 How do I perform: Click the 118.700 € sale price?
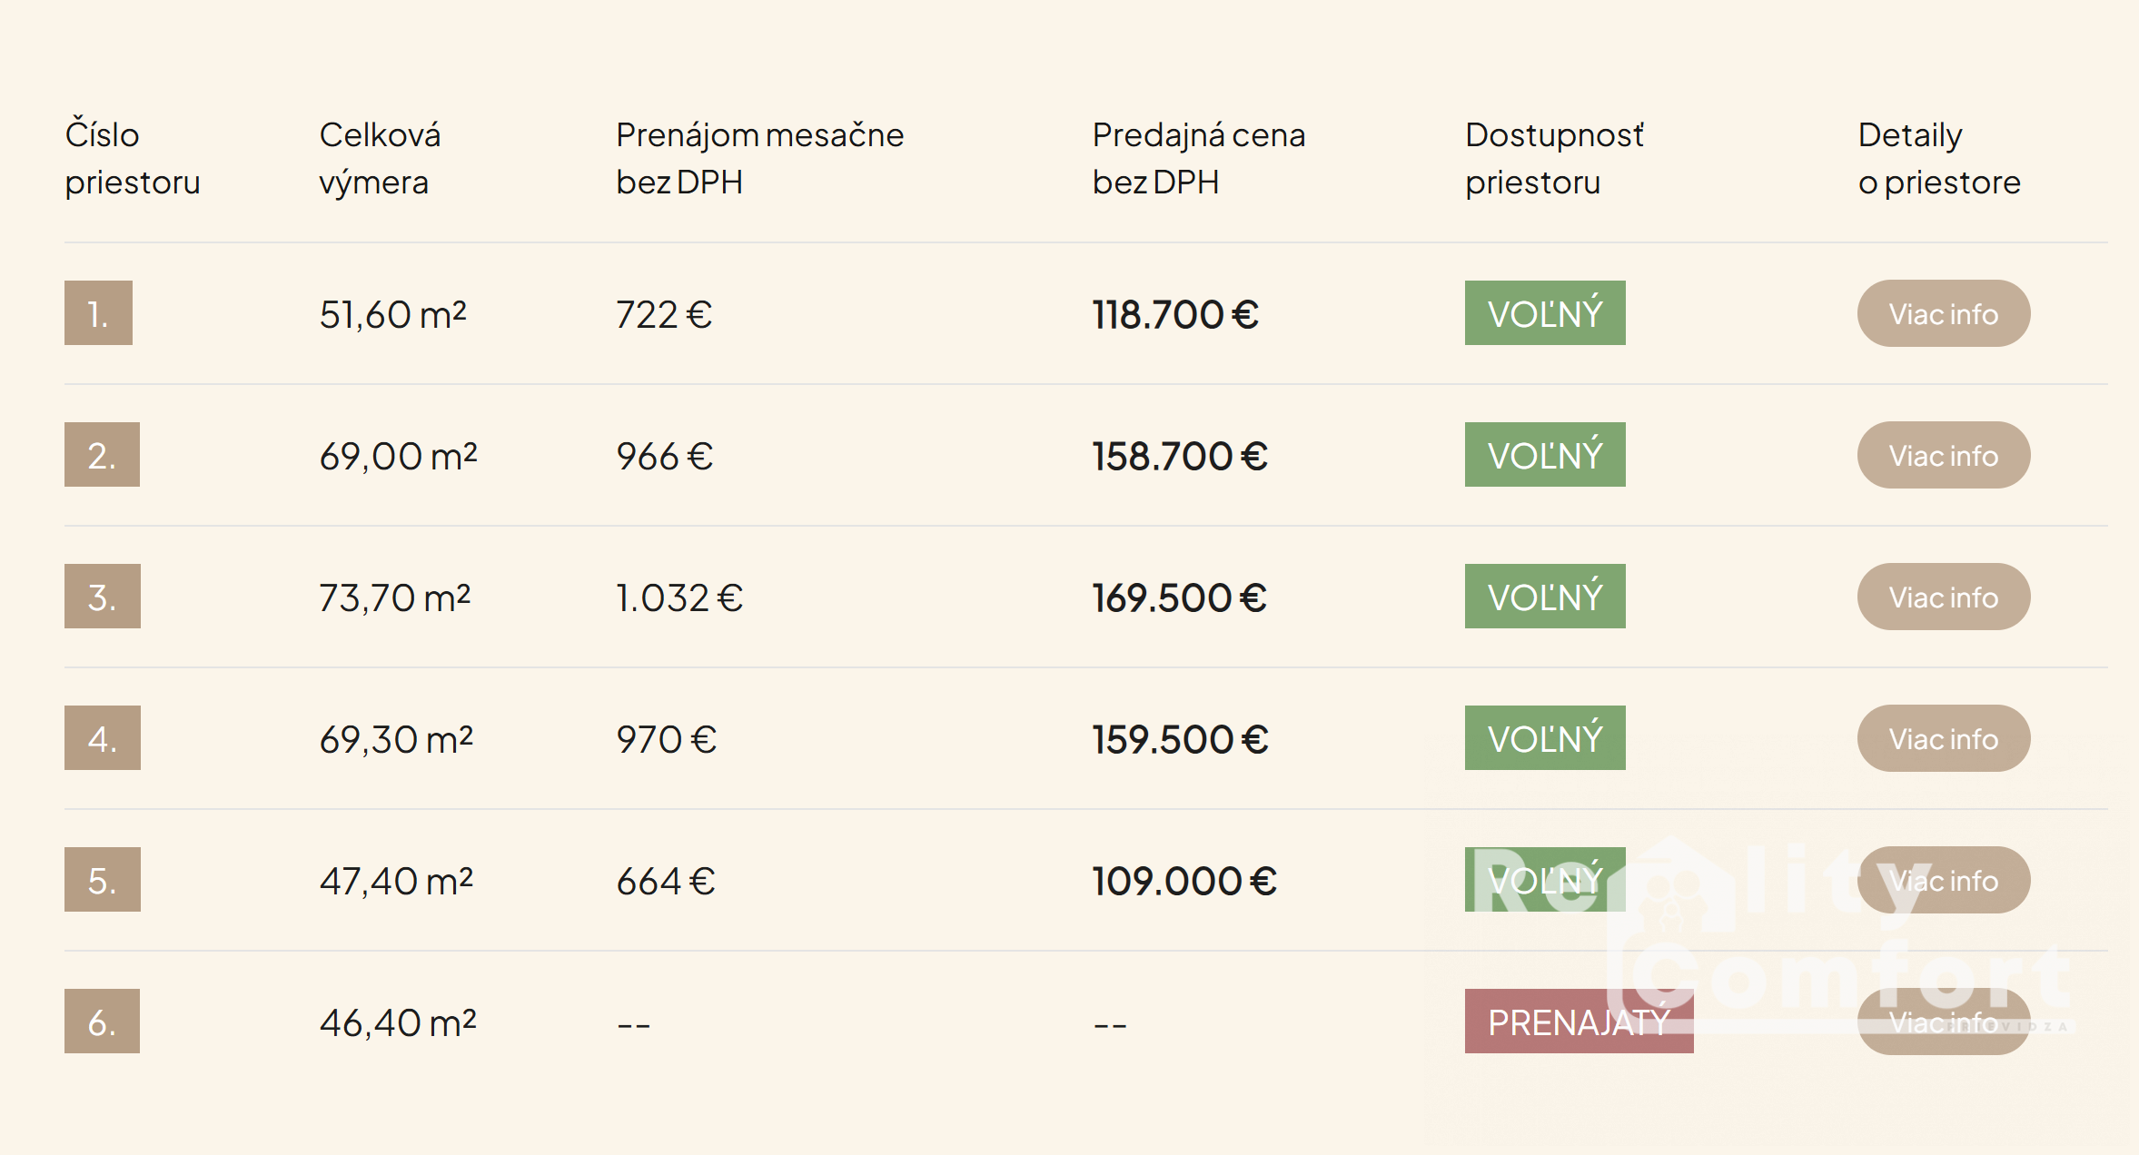(x=1175, y=315)
